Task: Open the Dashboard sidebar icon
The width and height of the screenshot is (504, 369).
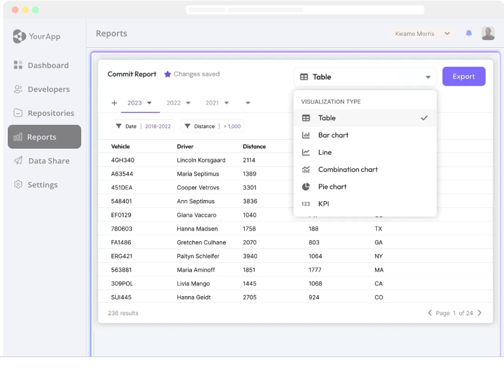Action: click(x=18, y=65)
